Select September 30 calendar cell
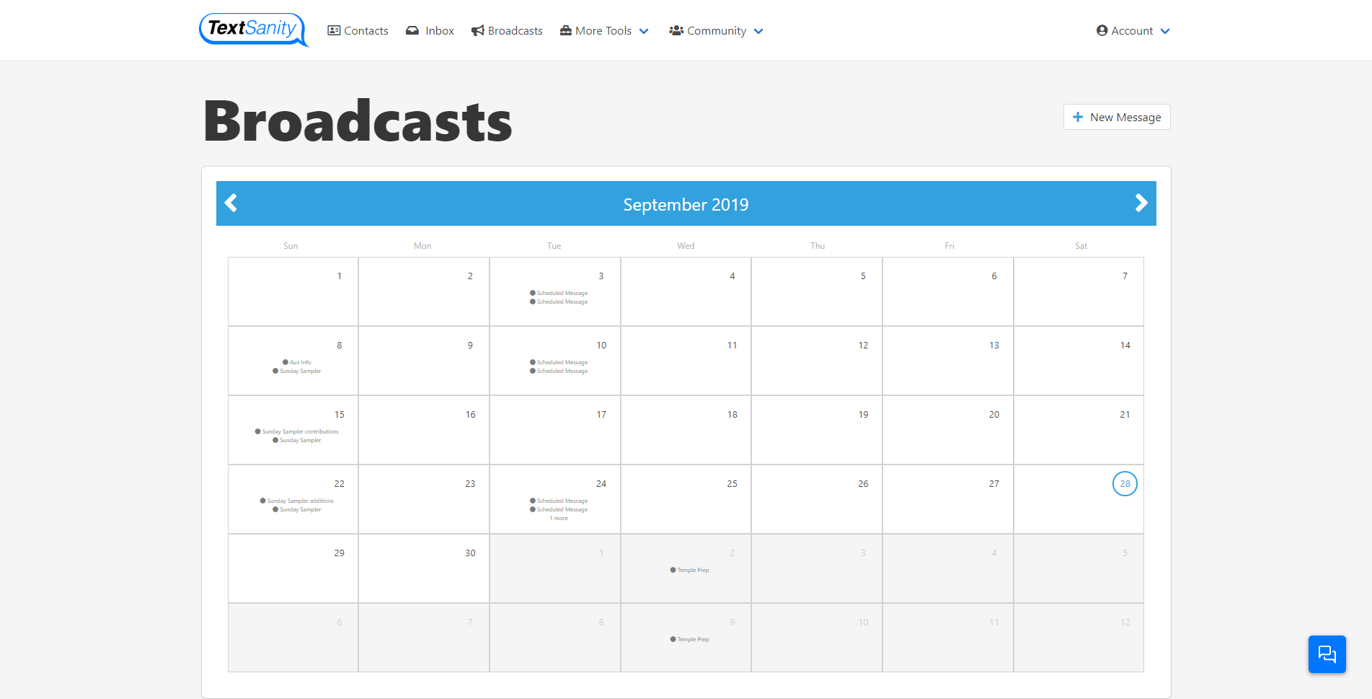Screen dimensions: 1372x699 pyautogui.click(x=424, y=568)
